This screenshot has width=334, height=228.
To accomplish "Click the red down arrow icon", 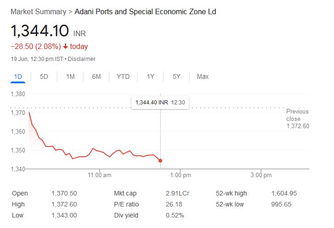I will [x=66, y=47].
